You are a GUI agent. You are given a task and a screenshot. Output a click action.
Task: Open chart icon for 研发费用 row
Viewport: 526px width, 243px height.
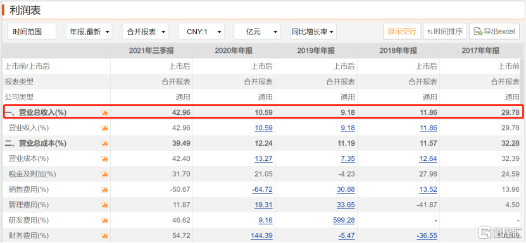104,220
